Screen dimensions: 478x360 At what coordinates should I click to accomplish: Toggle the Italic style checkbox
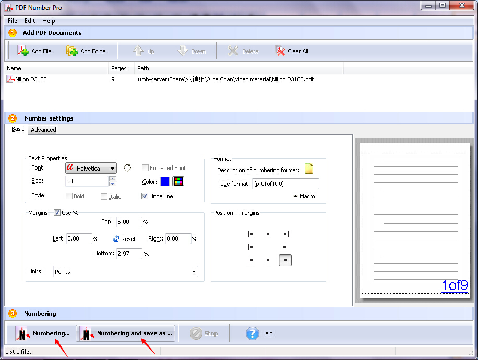pos(104,196)
